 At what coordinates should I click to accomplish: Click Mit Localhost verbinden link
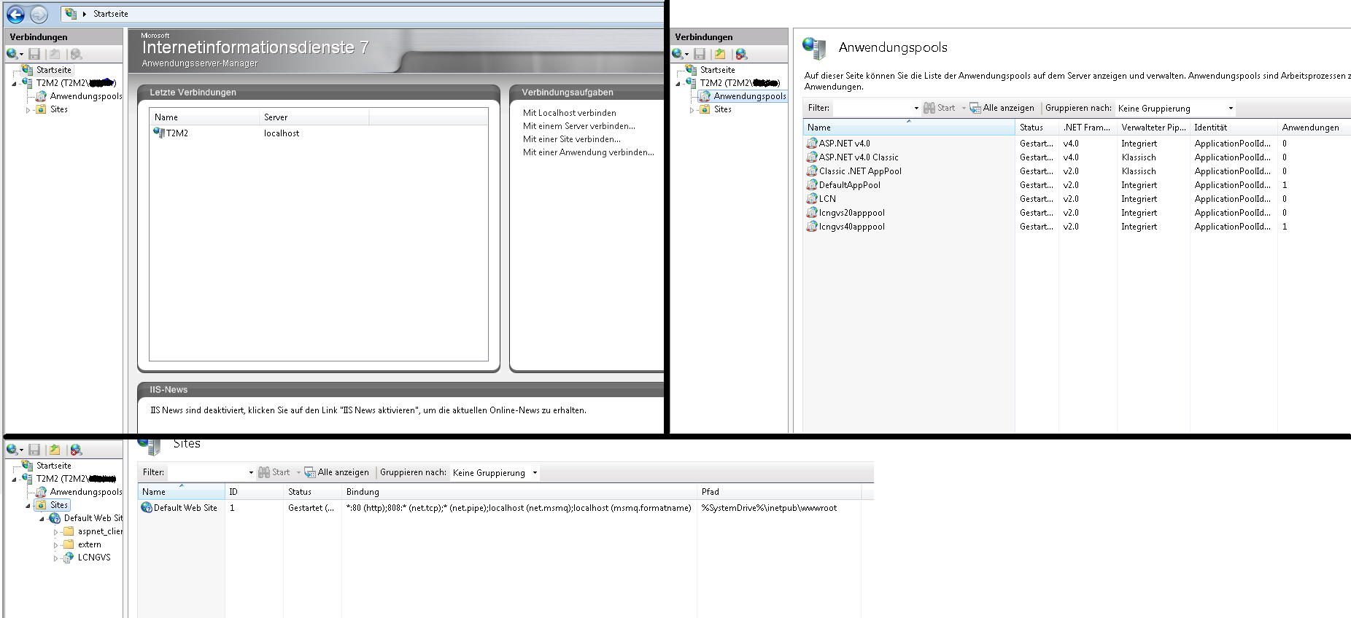569,113
